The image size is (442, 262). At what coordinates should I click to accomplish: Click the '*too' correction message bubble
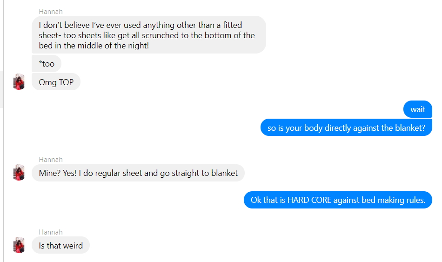click(47, 64)
